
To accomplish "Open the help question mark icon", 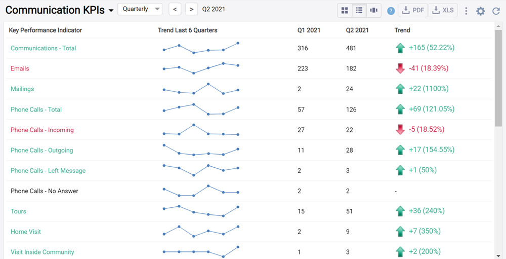I will click(391, 11).
